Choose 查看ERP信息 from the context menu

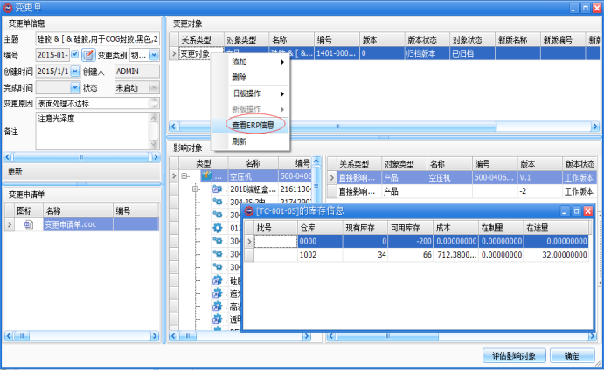250,125
